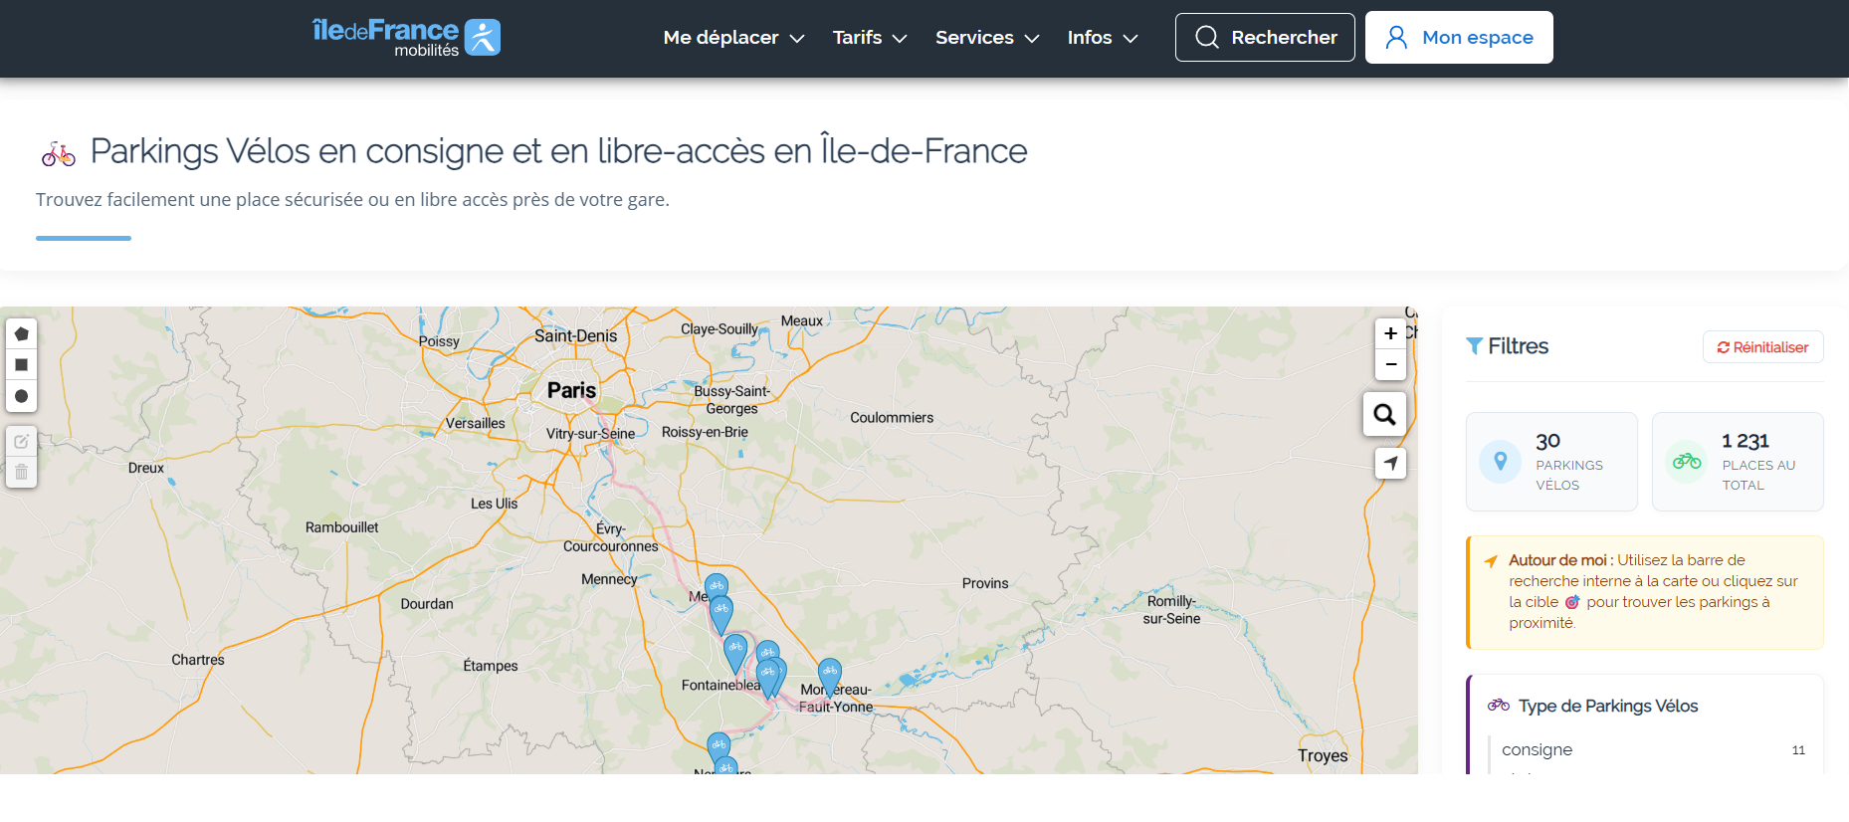Click the Paris label on the map
The width and height of the screenshot is (1849, 822).
572,390
